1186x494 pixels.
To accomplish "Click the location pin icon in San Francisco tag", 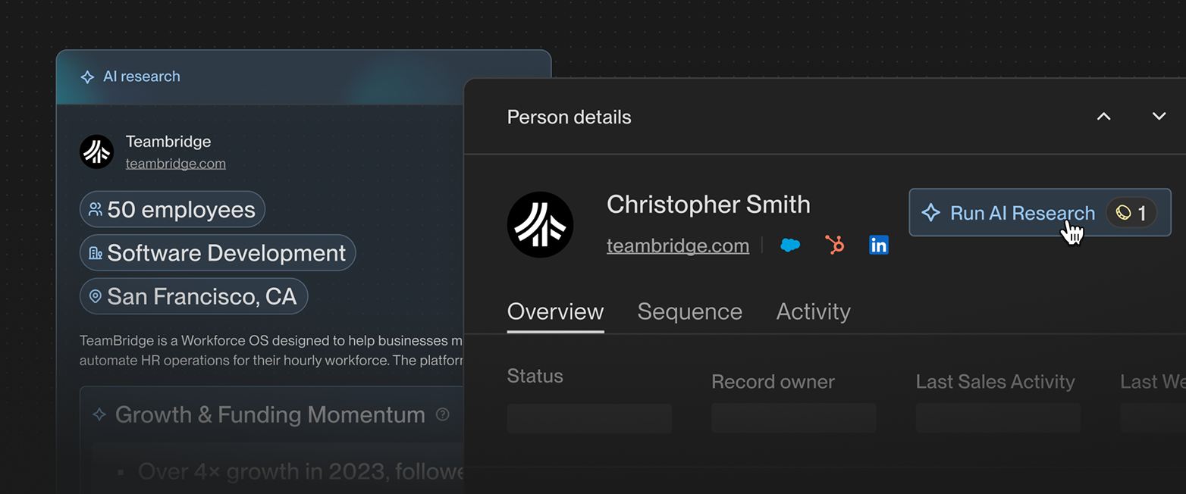I will (96, 296).
